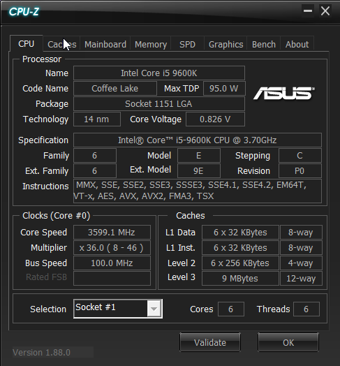Click the Model value E
The width and height of the screenshot is (340, 366).
pyautogui.click(x=199, y=156)
